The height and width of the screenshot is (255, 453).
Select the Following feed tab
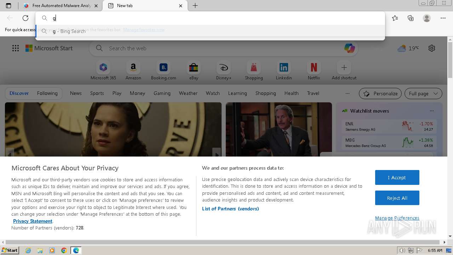47,93
